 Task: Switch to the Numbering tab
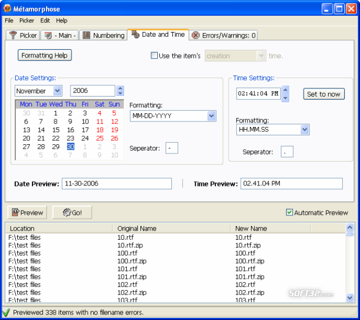[x=104, y=35]
